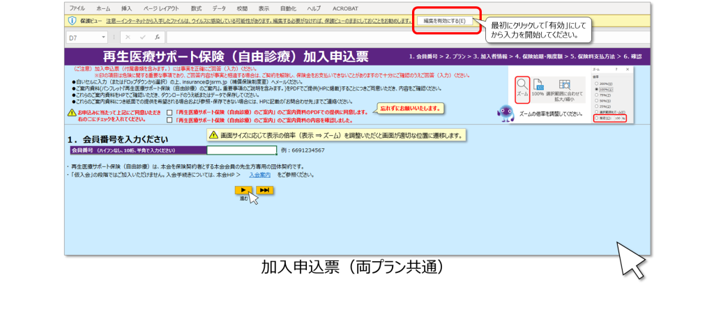This screenshot has height=314, width=714.
Task: Click the 編集を有効にする(E) button
Action: (x=445, y=21)
